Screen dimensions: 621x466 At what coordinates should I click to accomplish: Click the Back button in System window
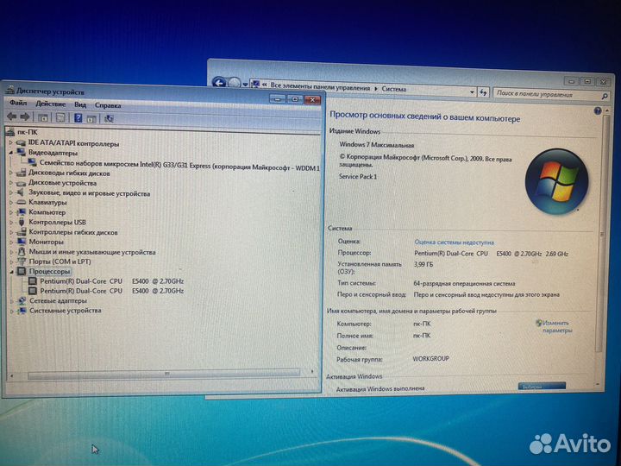(218, 83)
